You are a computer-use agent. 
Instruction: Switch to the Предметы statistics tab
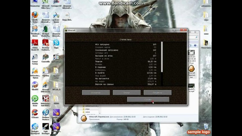pos(157,93)
